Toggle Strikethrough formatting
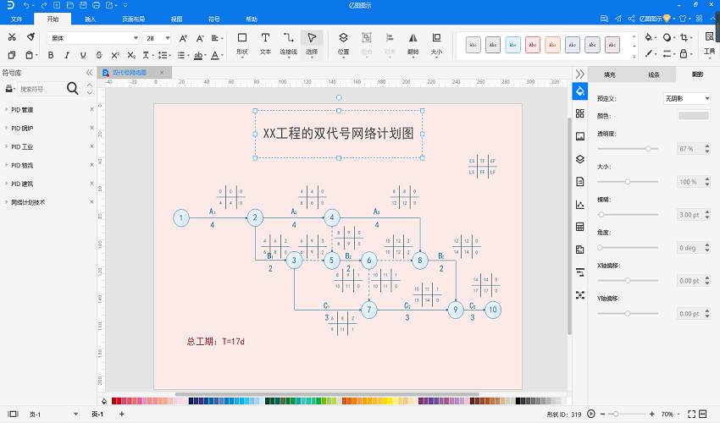Viewport: 720px width, 423px height. [99, 55]
